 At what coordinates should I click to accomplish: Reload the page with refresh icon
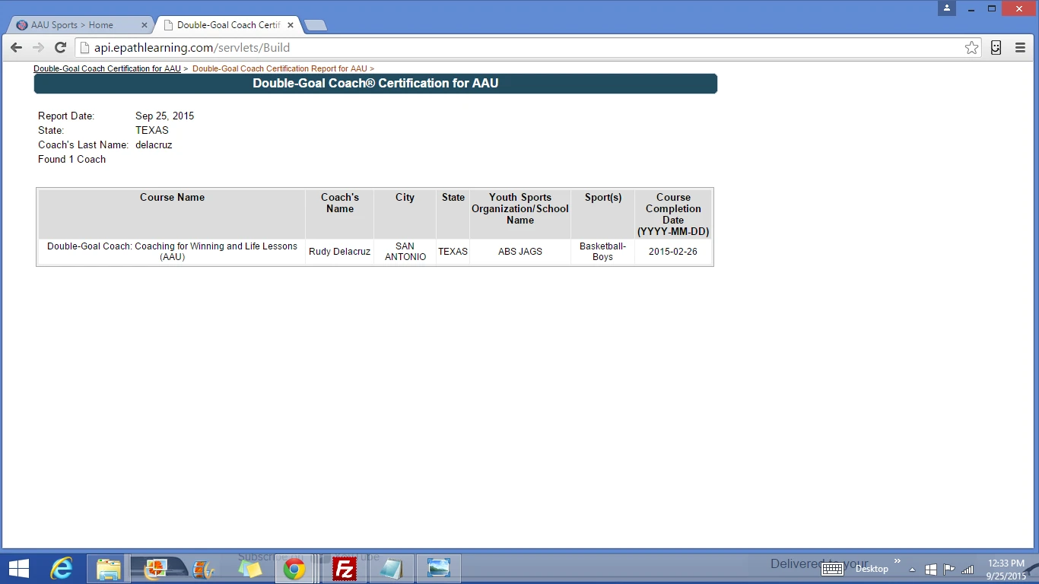tap(61, 47)
